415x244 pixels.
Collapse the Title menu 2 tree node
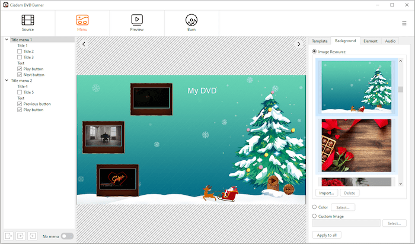pos(7,81)
